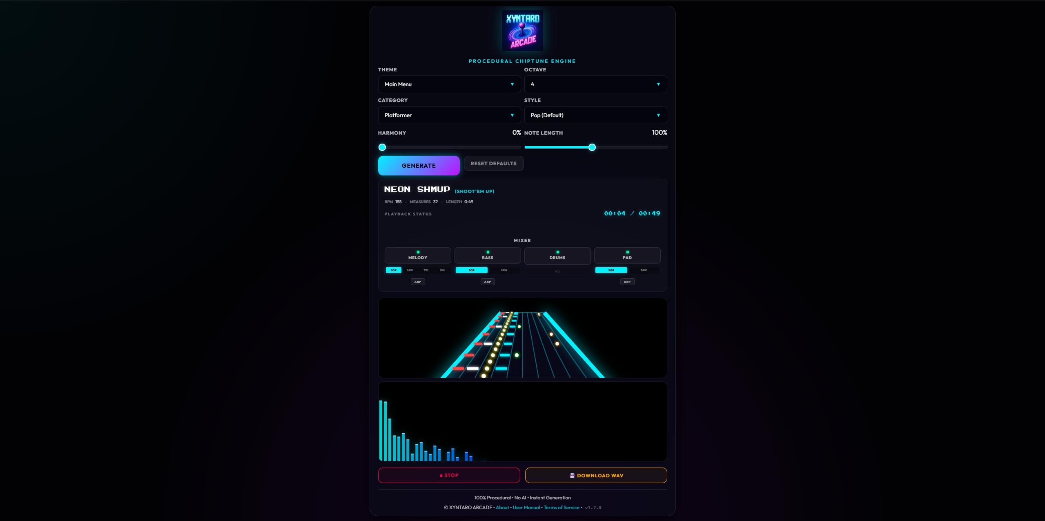This screenshot has height=521, width=1045.
Task: Select SAW waveform for Melody
Action: point(410,270)
